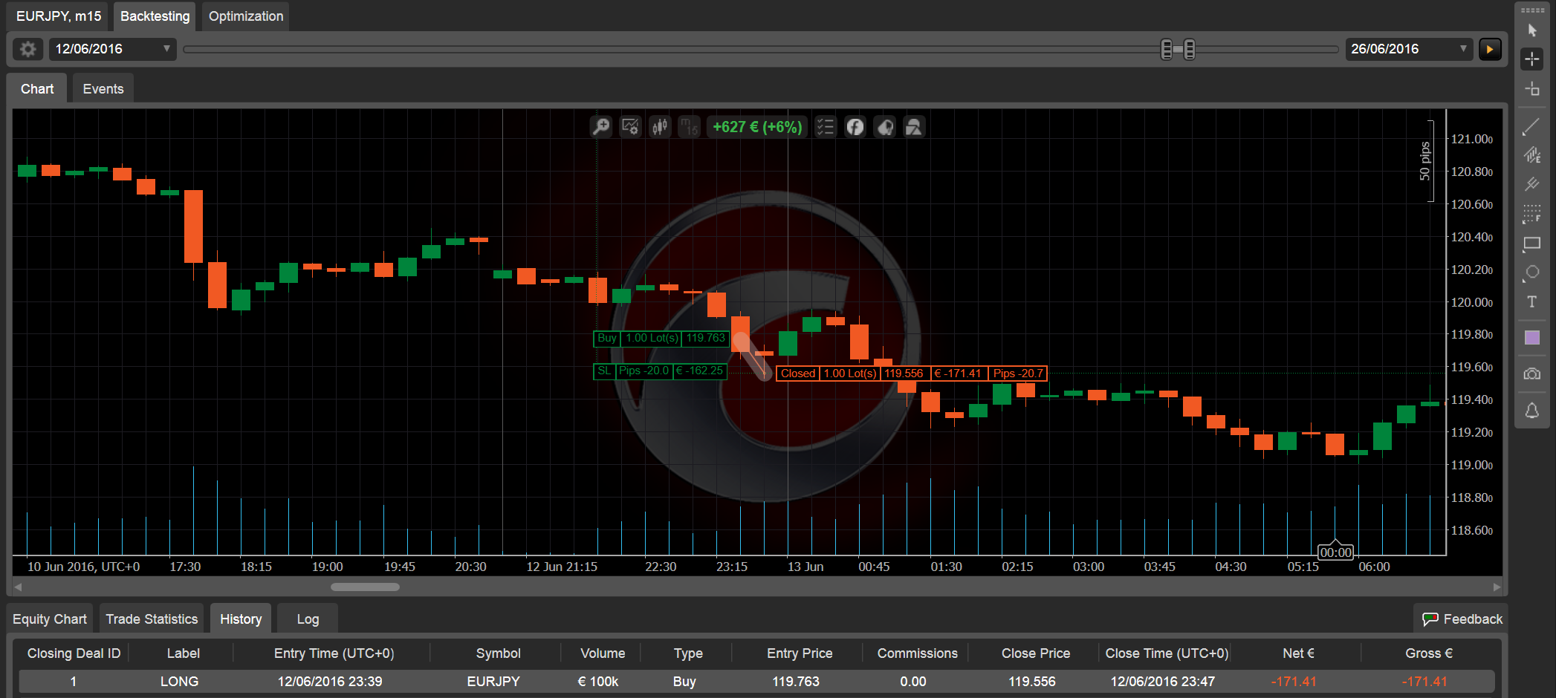Select the trend line drawing tool
Image resolution: width=1556 pixels, height=698 pixels.
[1532, 127]
